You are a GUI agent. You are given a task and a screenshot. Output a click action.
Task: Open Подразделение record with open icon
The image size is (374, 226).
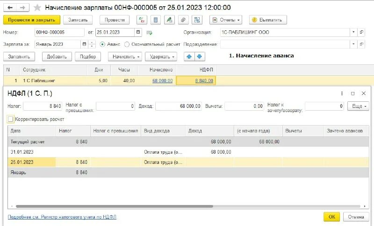pos(361,44)
